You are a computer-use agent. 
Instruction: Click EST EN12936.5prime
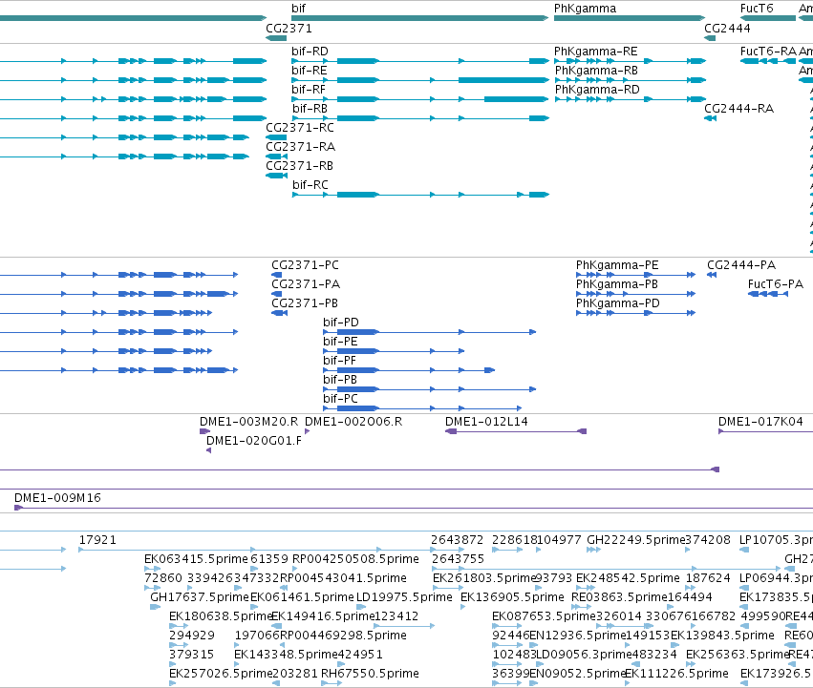pyautogui.click(x=578, y=636)
